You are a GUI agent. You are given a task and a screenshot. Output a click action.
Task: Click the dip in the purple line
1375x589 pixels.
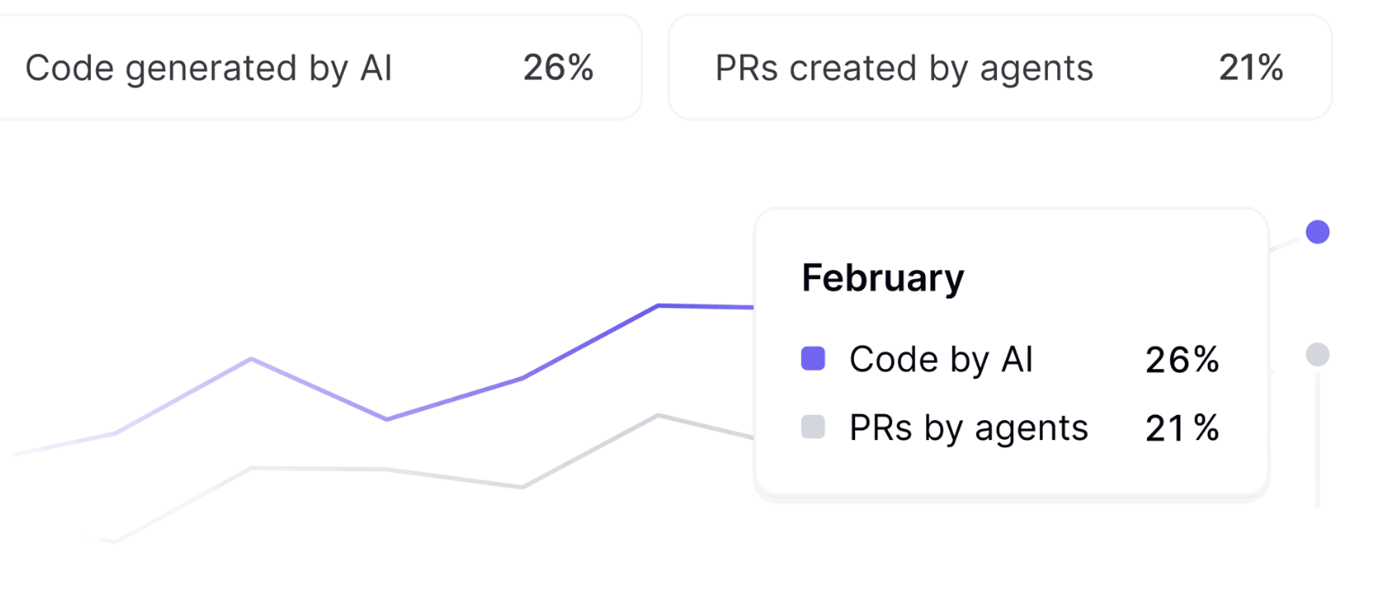pos(386,419)
